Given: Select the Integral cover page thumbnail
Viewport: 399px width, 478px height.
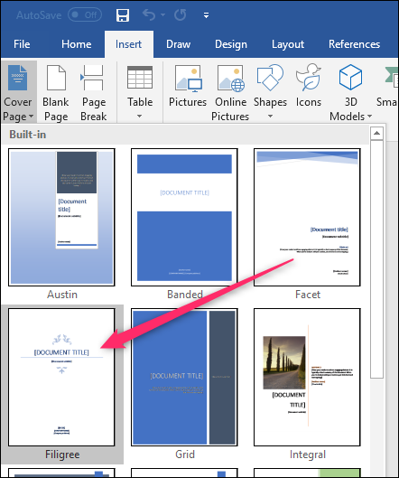Looking at the screenshot, I should pyautogui.click(x=307, y=377).
